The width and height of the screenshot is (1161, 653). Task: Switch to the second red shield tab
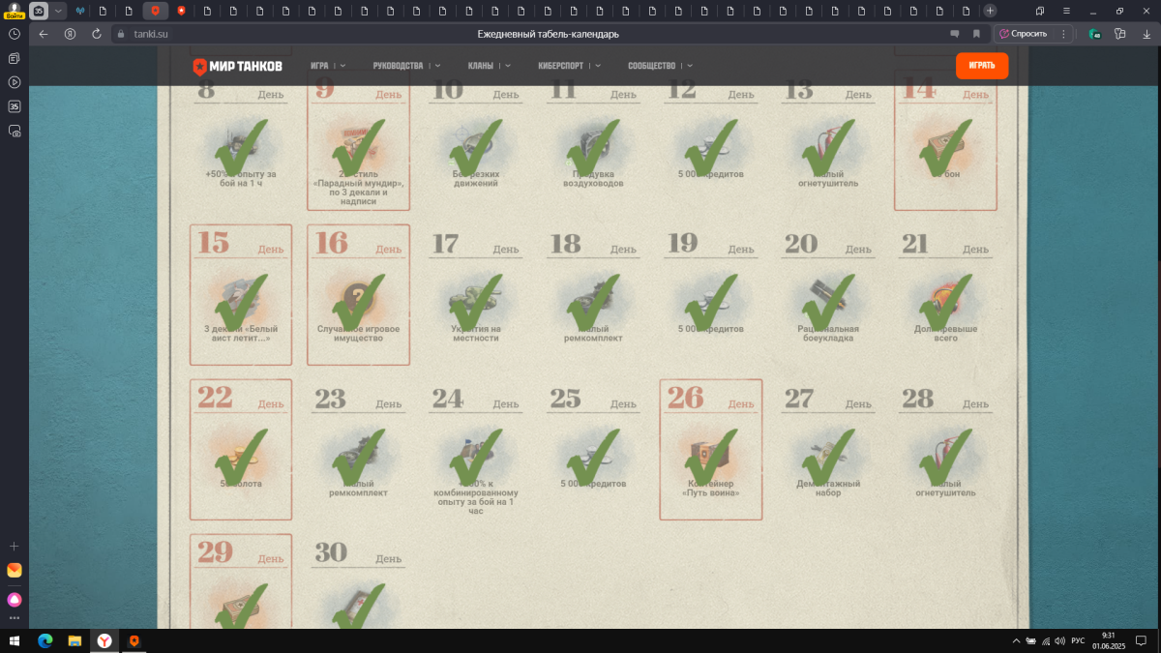pyautogui.click(x=181, y=11)
